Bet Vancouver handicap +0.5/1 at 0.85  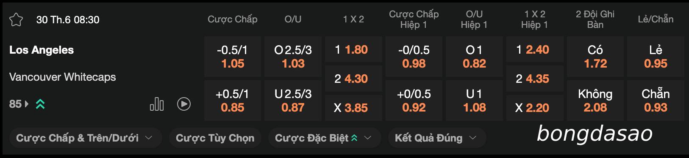tap(233, 101)
